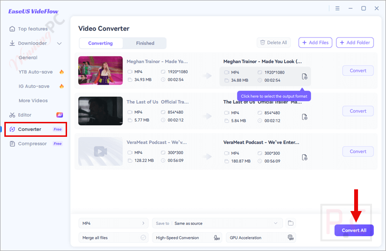The width and height of the screenshot is (386, 251).
Task: Click the Convert All button
Action: (354, 230)
